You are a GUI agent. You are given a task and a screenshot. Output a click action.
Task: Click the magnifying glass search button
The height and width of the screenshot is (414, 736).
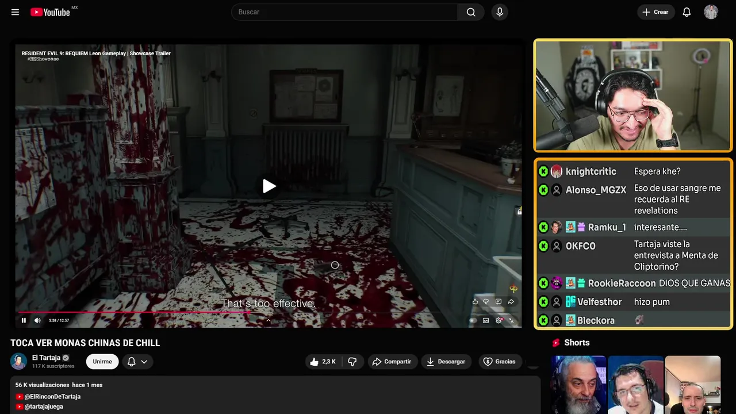(471, 12)
